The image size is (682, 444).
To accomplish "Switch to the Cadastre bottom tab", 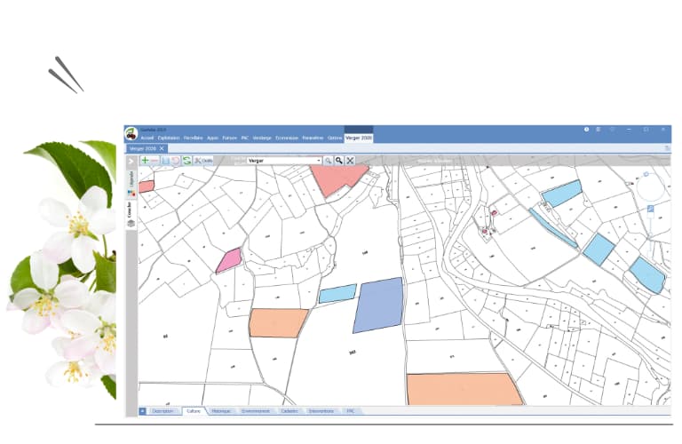I will click(x=289, y=411).
